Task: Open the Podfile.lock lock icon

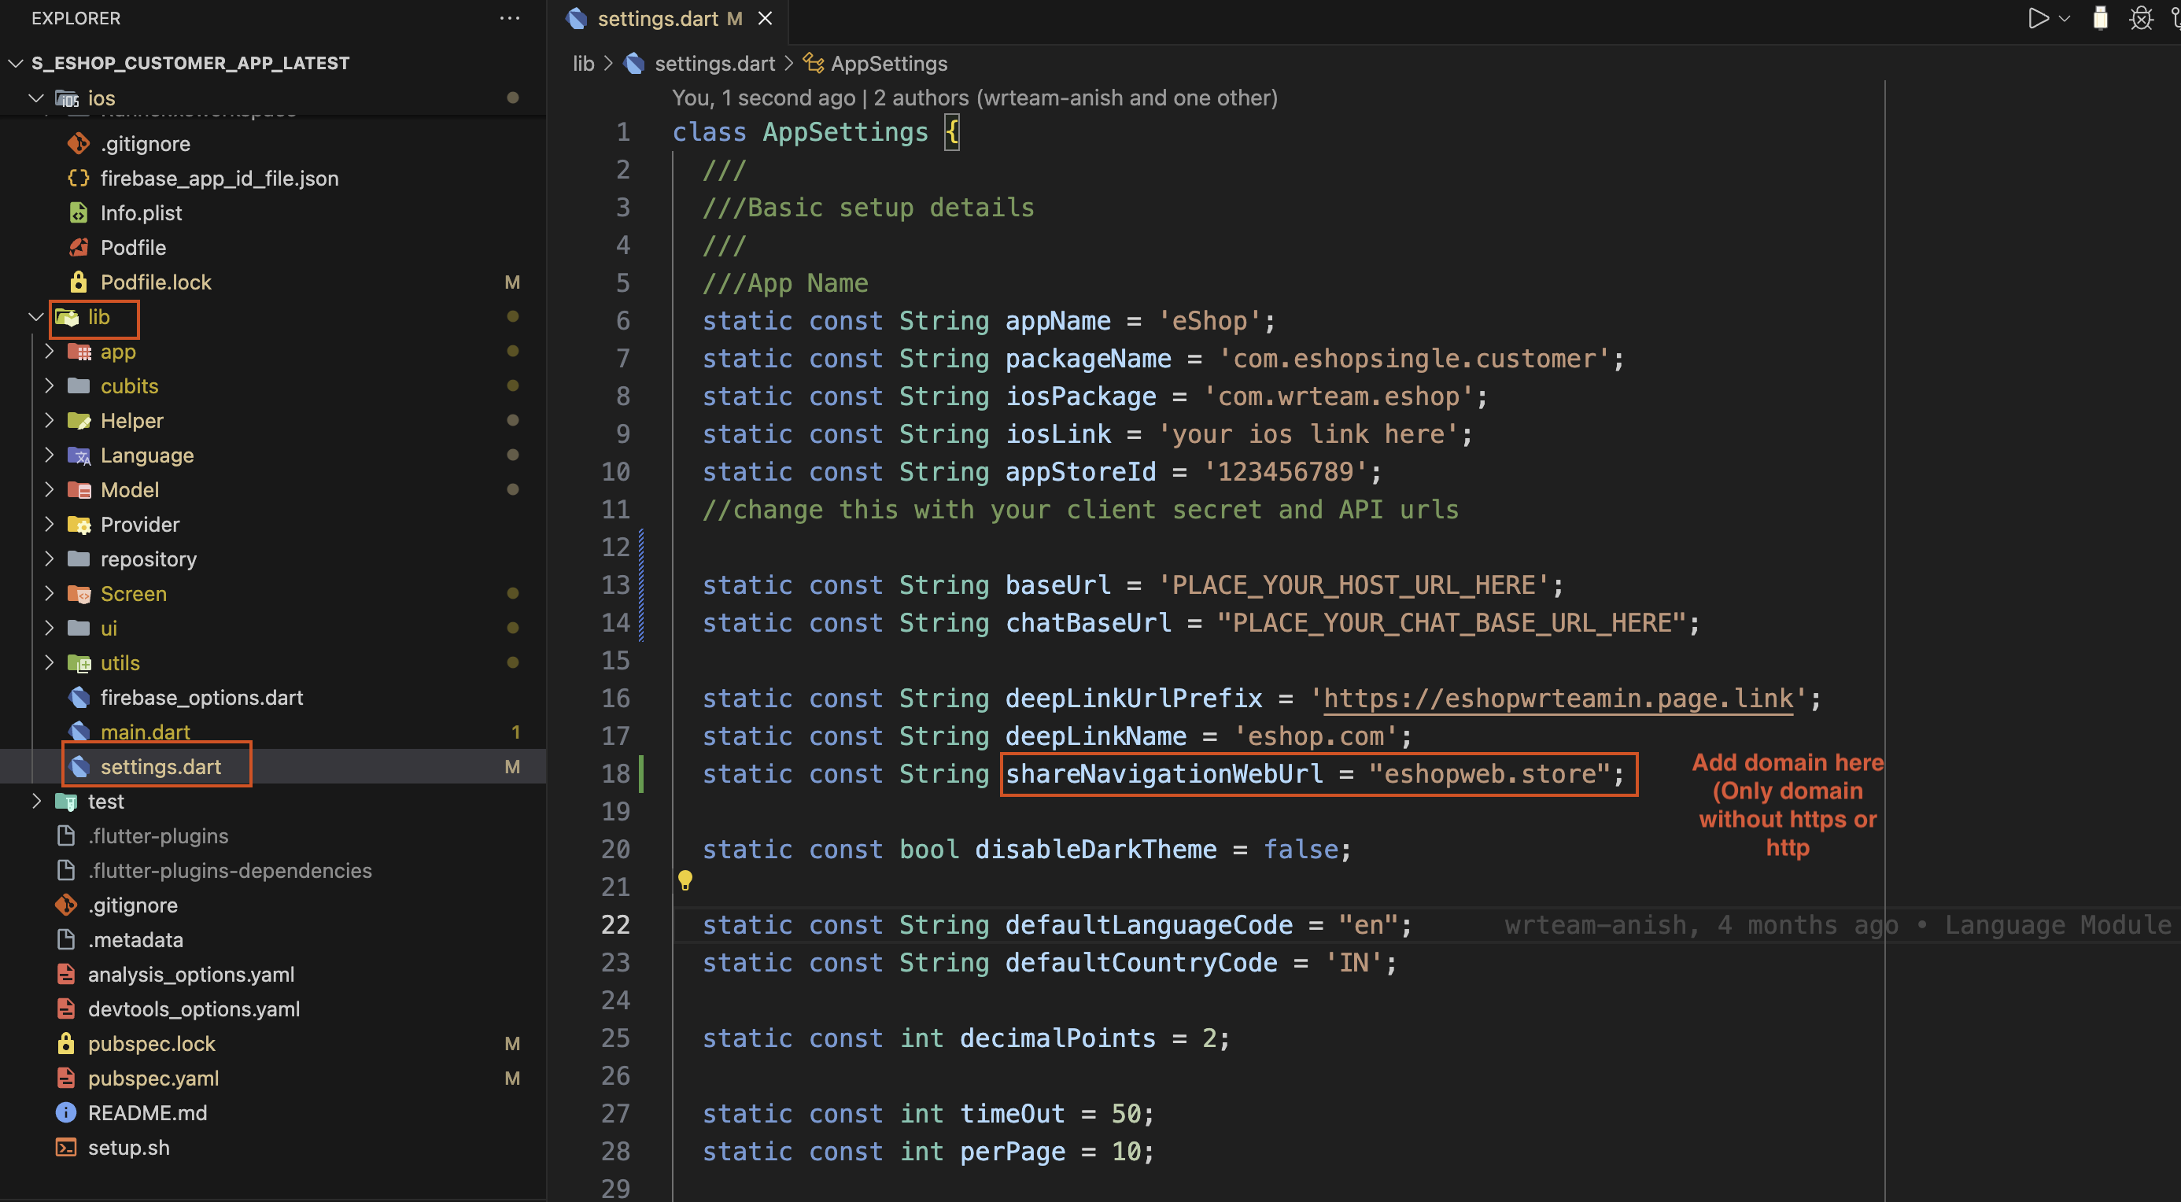Action: [79, 282]
